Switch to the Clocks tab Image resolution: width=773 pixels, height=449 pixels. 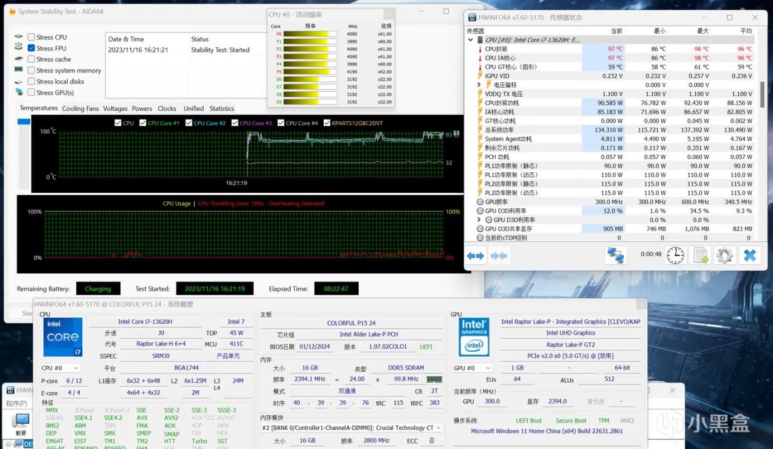[x=167, y=109]
